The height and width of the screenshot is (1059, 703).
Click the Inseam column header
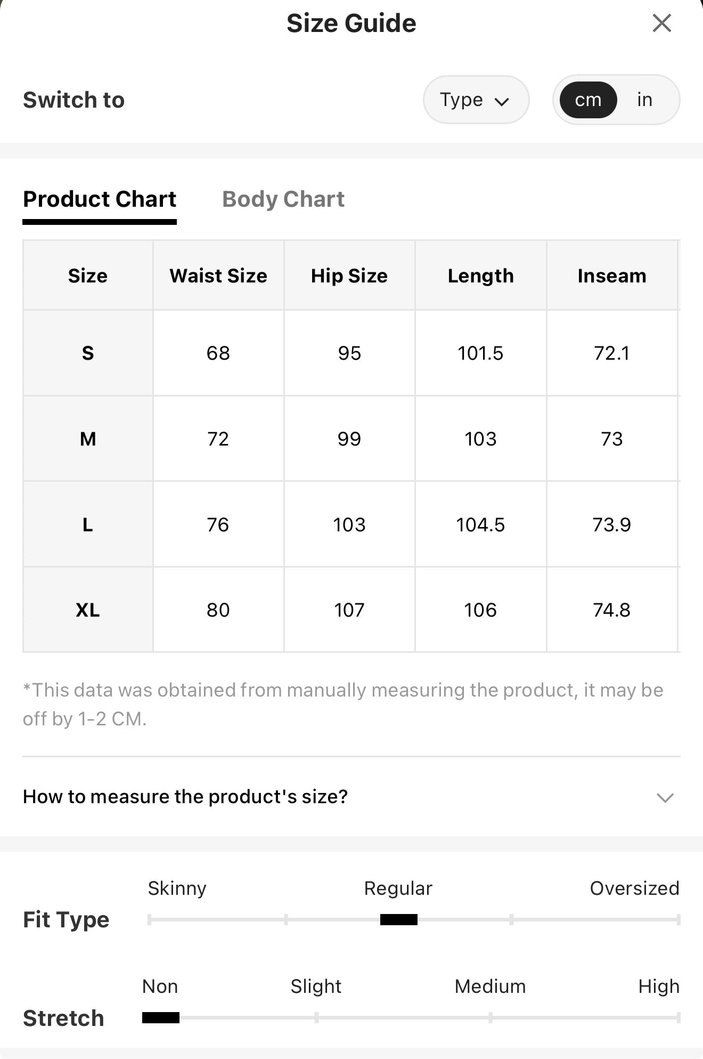click(612, 276)
